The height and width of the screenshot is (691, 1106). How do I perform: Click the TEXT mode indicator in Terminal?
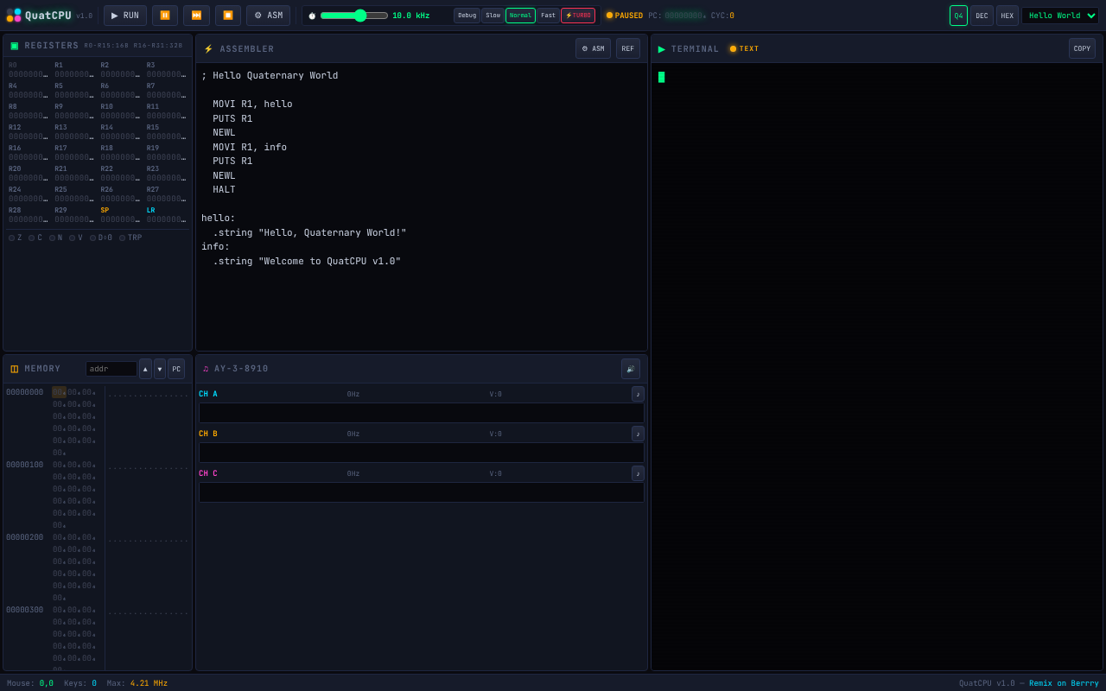745,48
